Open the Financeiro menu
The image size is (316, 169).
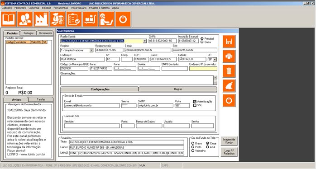tap(20, 8)
